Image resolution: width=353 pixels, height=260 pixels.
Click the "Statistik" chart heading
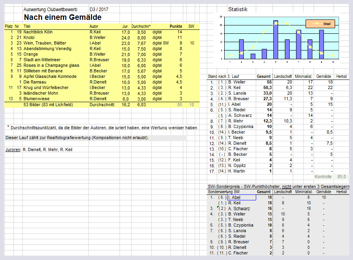click(238, 10)
